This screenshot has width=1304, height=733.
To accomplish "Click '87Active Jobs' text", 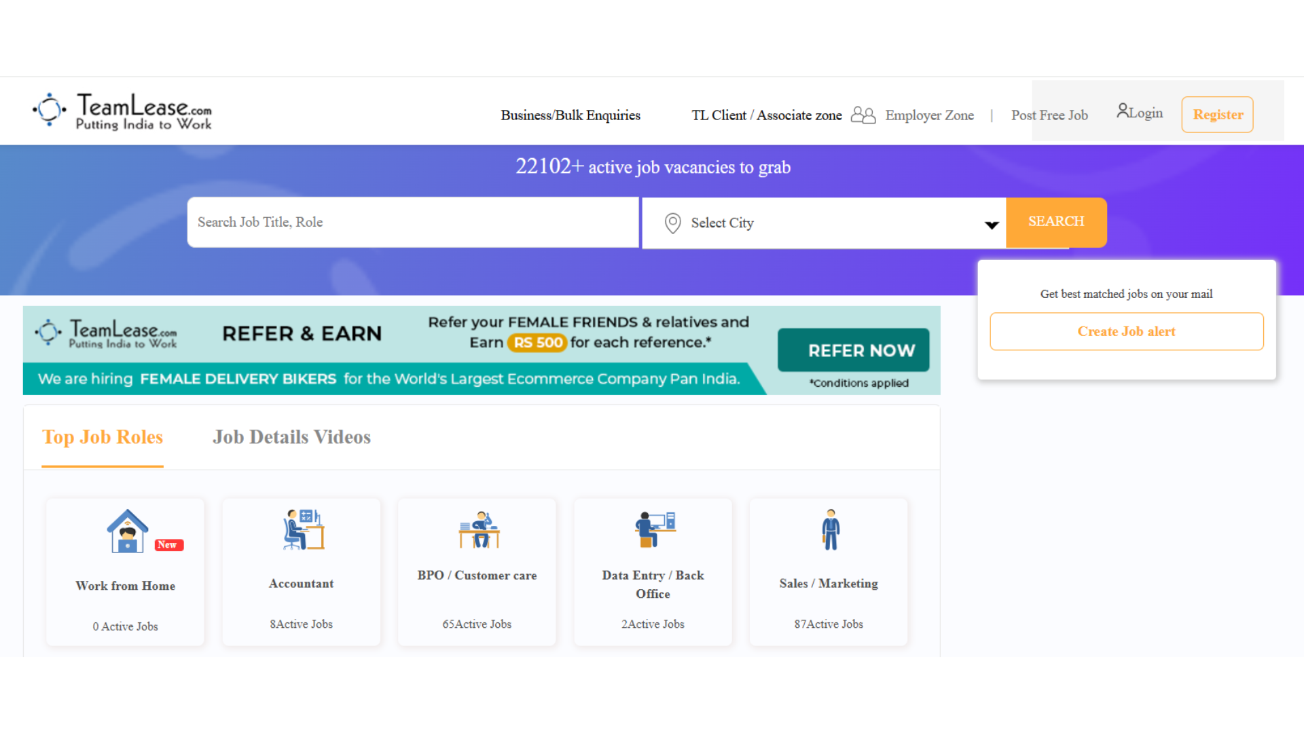I will coord(829,624).
